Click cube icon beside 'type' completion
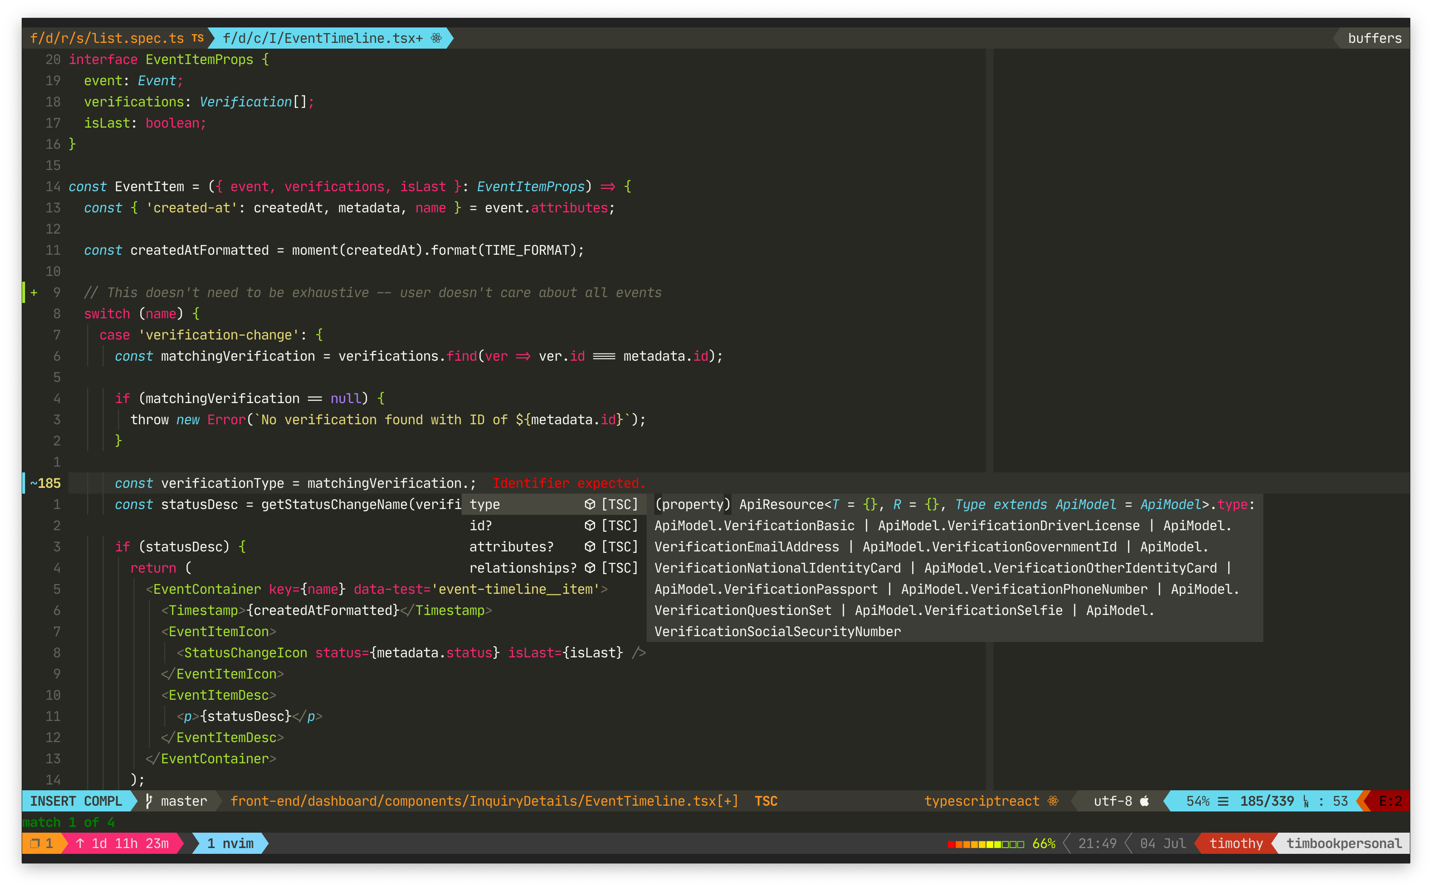Image resolution: width=1432 pixels, height=889 pixels. [589, 505]
